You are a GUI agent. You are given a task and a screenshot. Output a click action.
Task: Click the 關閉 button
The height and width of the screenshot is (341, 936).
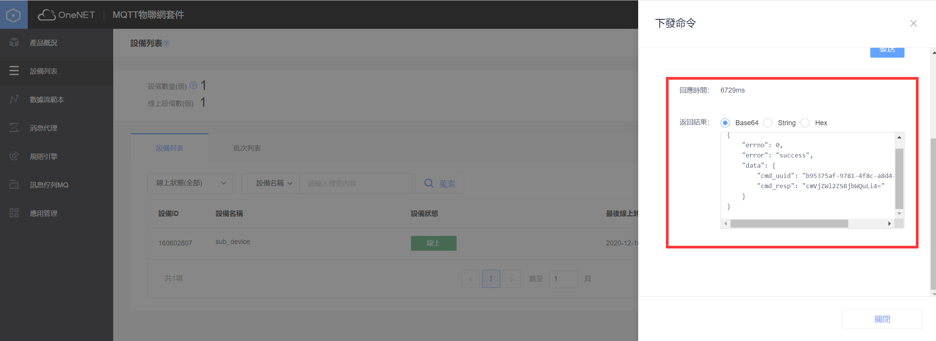pos(882,319)
